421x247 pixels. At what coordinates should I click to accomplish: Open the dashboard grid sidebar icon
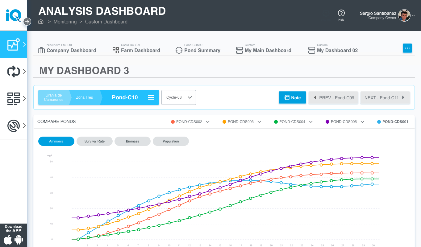(x=14, y=99)
